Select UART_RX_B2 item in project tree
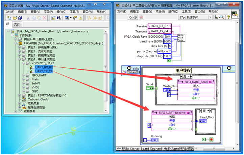This screenshot has width=244, height=155. 44,67
